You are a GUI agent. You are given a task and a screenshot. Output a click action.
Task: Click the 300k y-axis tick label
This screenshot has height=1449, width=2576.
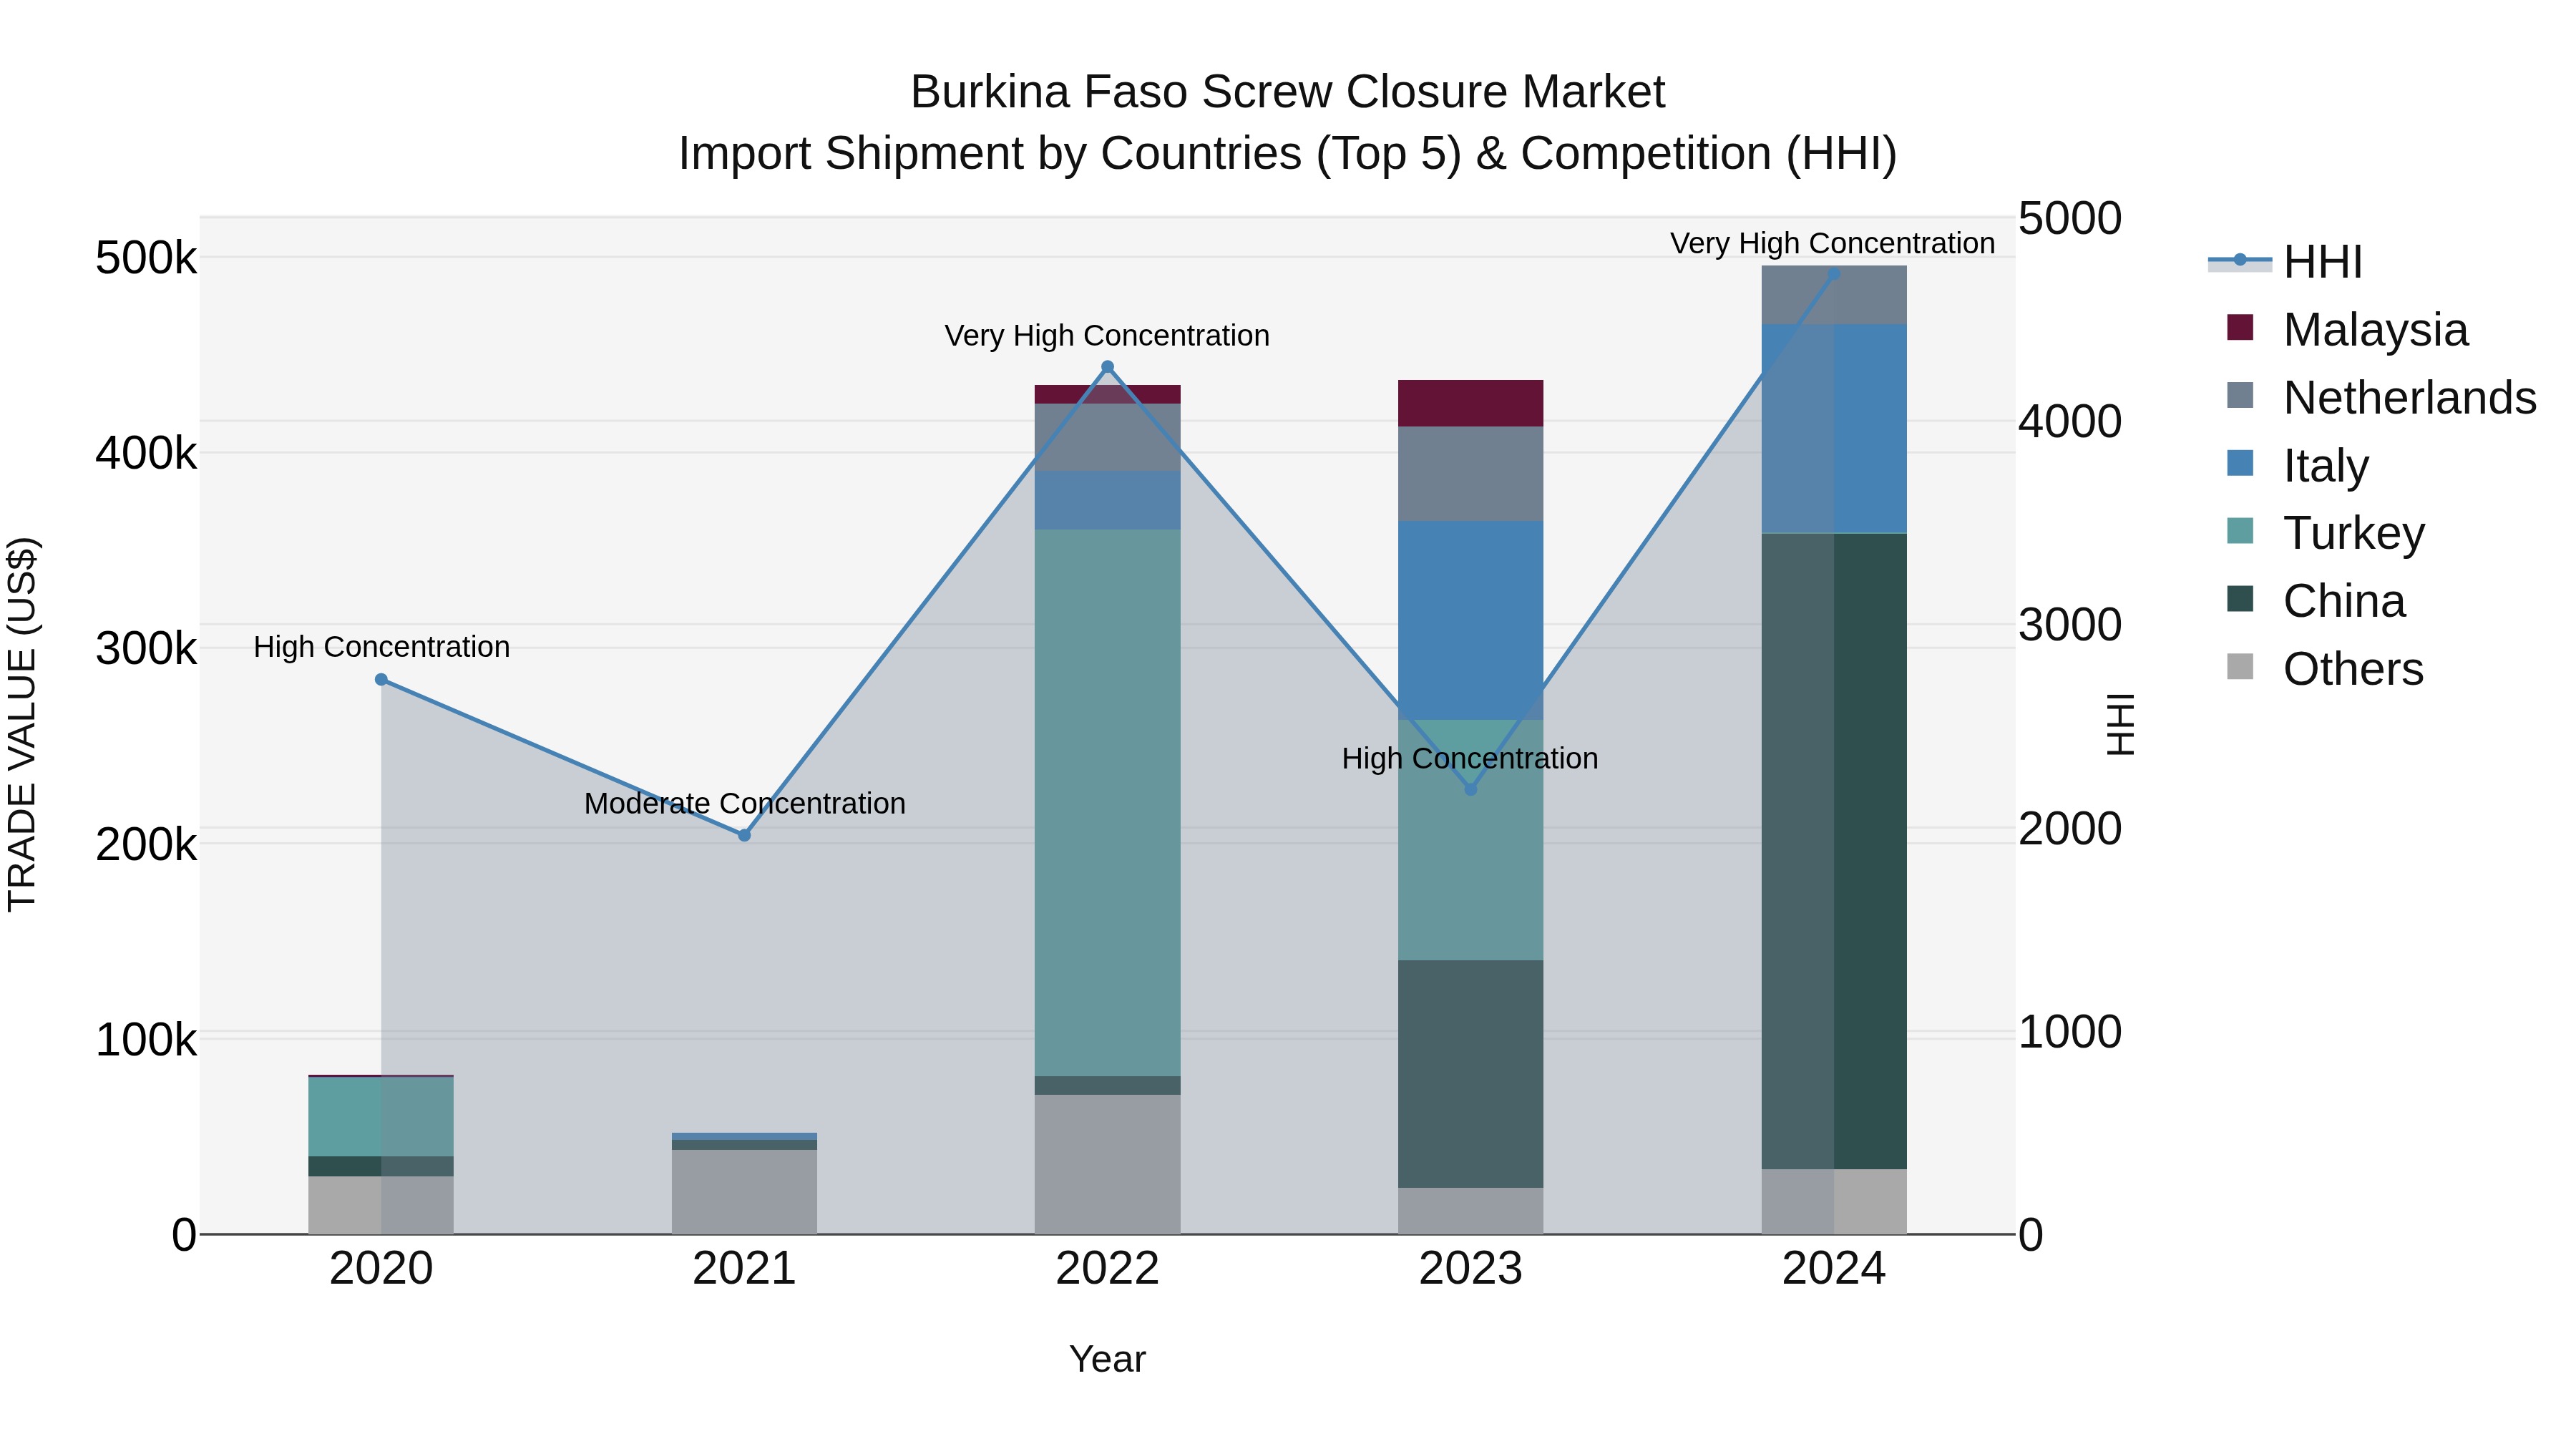[x=146, y=648]
